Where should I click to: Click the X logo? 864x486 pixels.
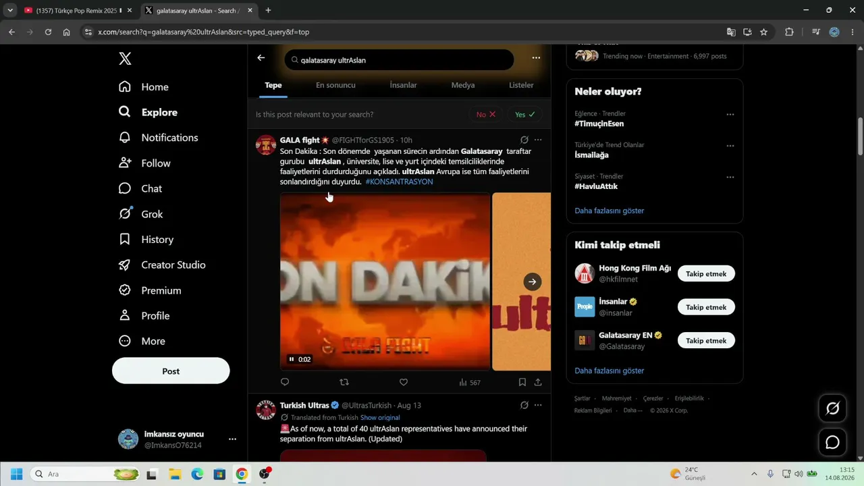125,59
